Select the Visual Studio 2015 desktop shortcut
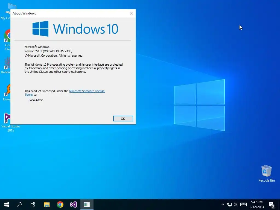This screenshot has width=280, height=210. click(7, 122)
